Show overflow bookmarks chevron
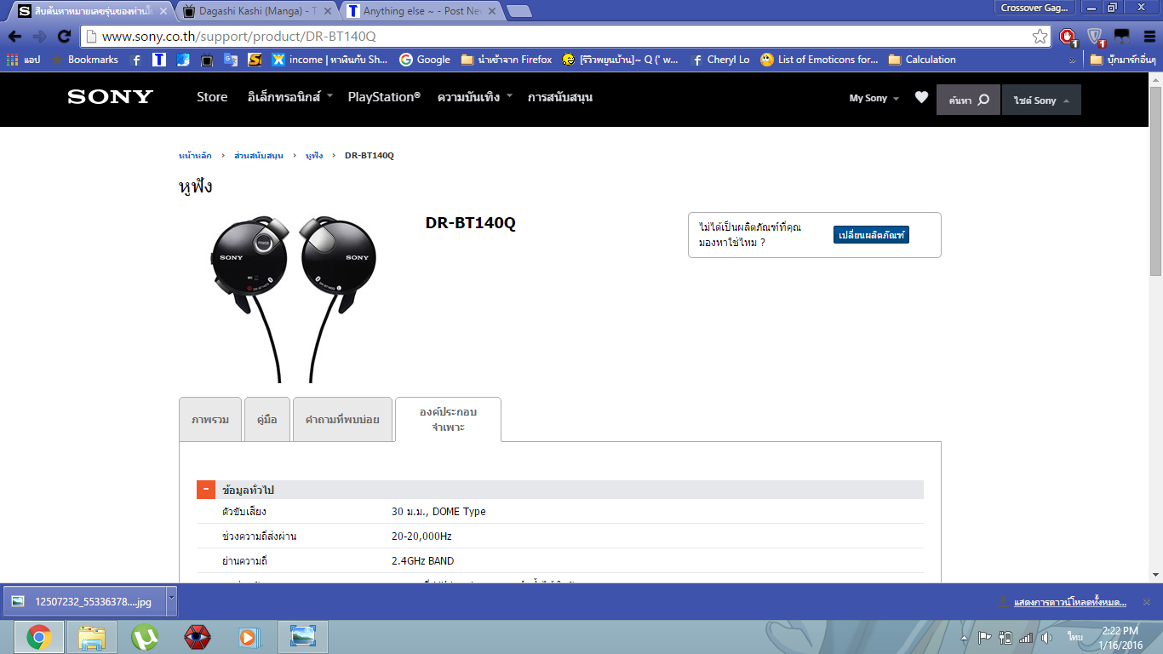1163x654 pixels. pyautogui.click(x=1072, y=60)
